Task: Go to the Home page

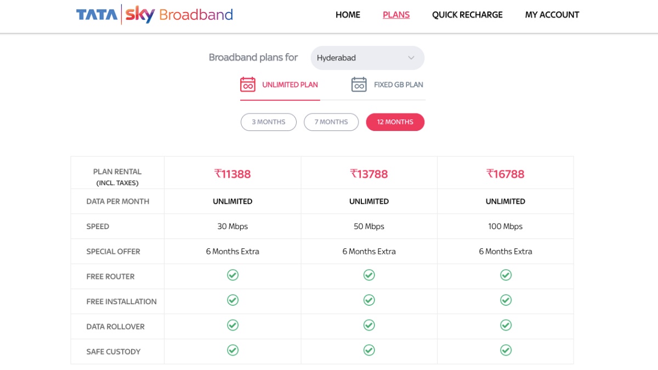Action: (x=348, y=15)
